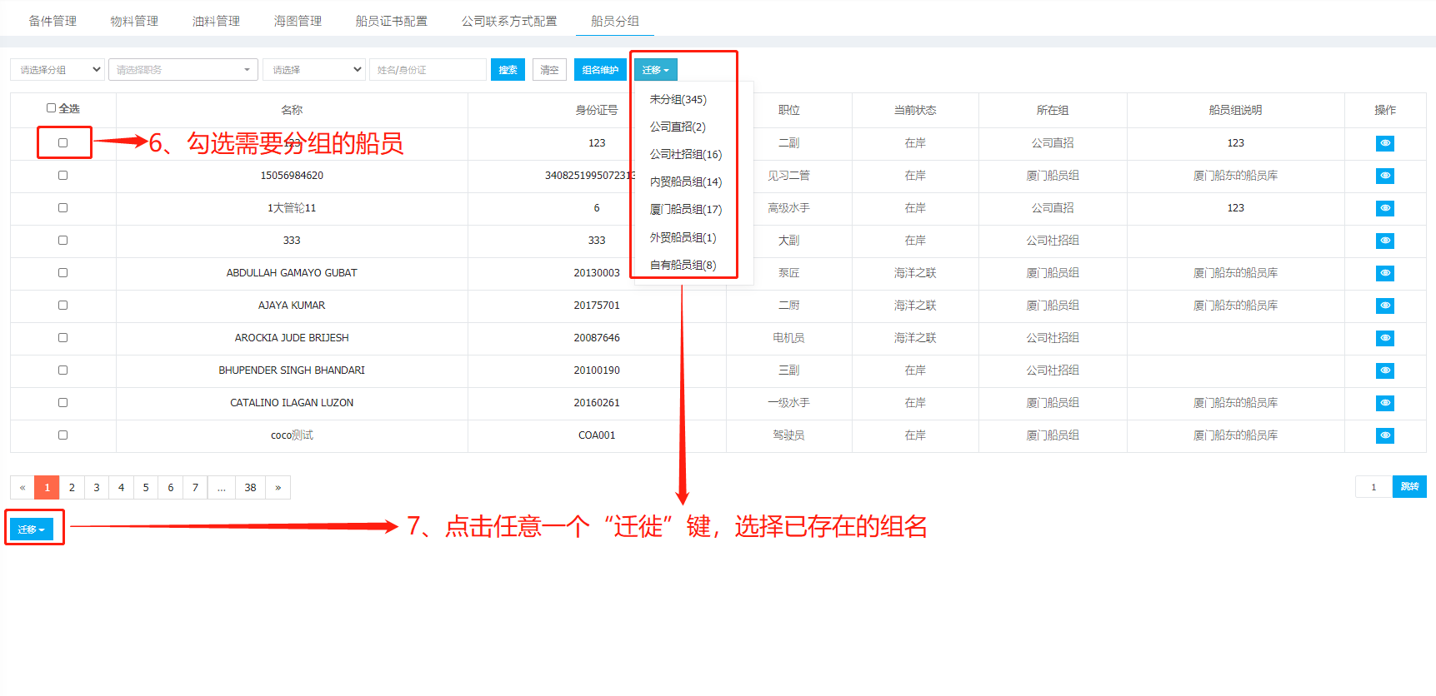The width and height of the screenshot is (1436, 696).
Task: Click the 清空 clear button
Action: click(x=549, y=70)
